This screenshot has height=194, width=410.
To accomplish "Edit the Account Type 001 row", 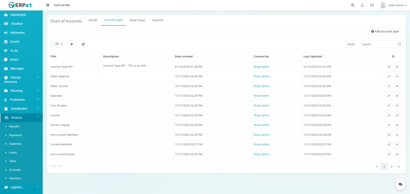I will click(x=389, y=67).
